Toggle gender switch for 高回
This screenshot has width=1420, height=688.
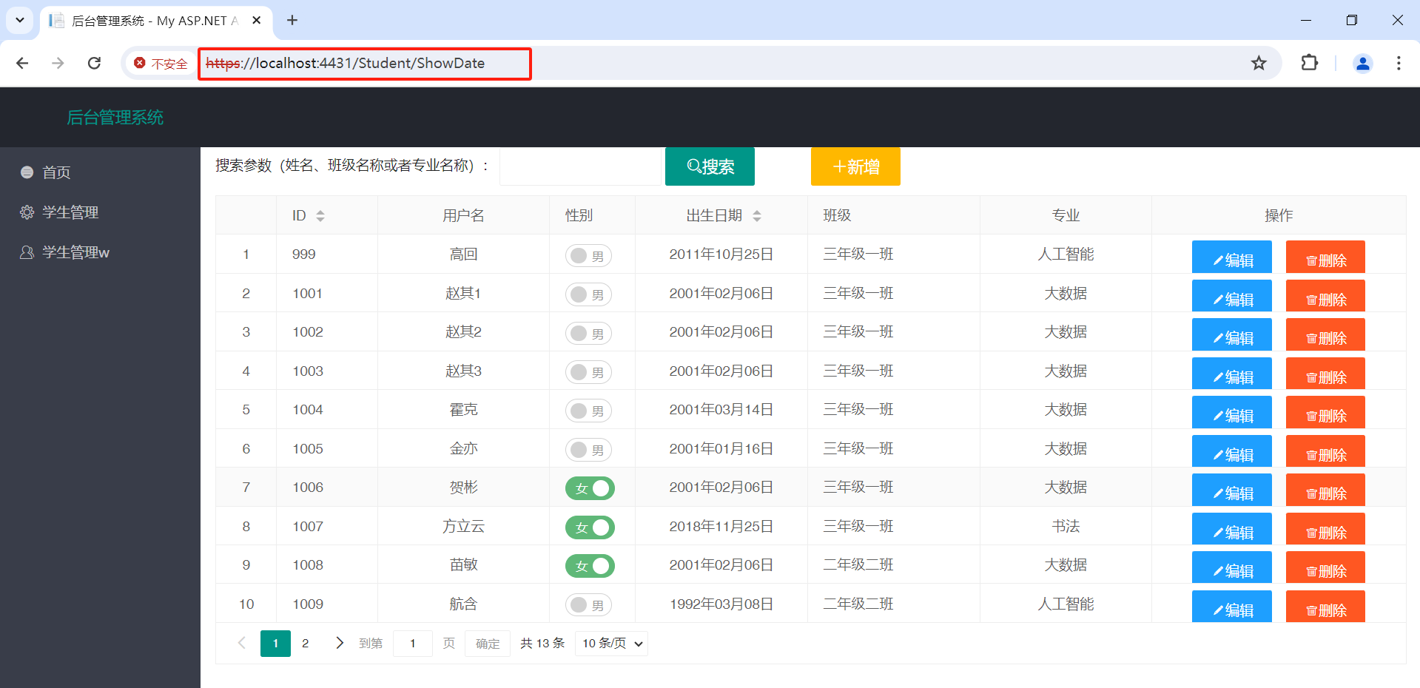click(588, 255)
